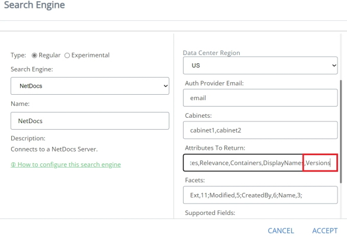Click the right panel vertical scrollbar
The height and width of the screenshot is (238, 347).
(340, 131)
